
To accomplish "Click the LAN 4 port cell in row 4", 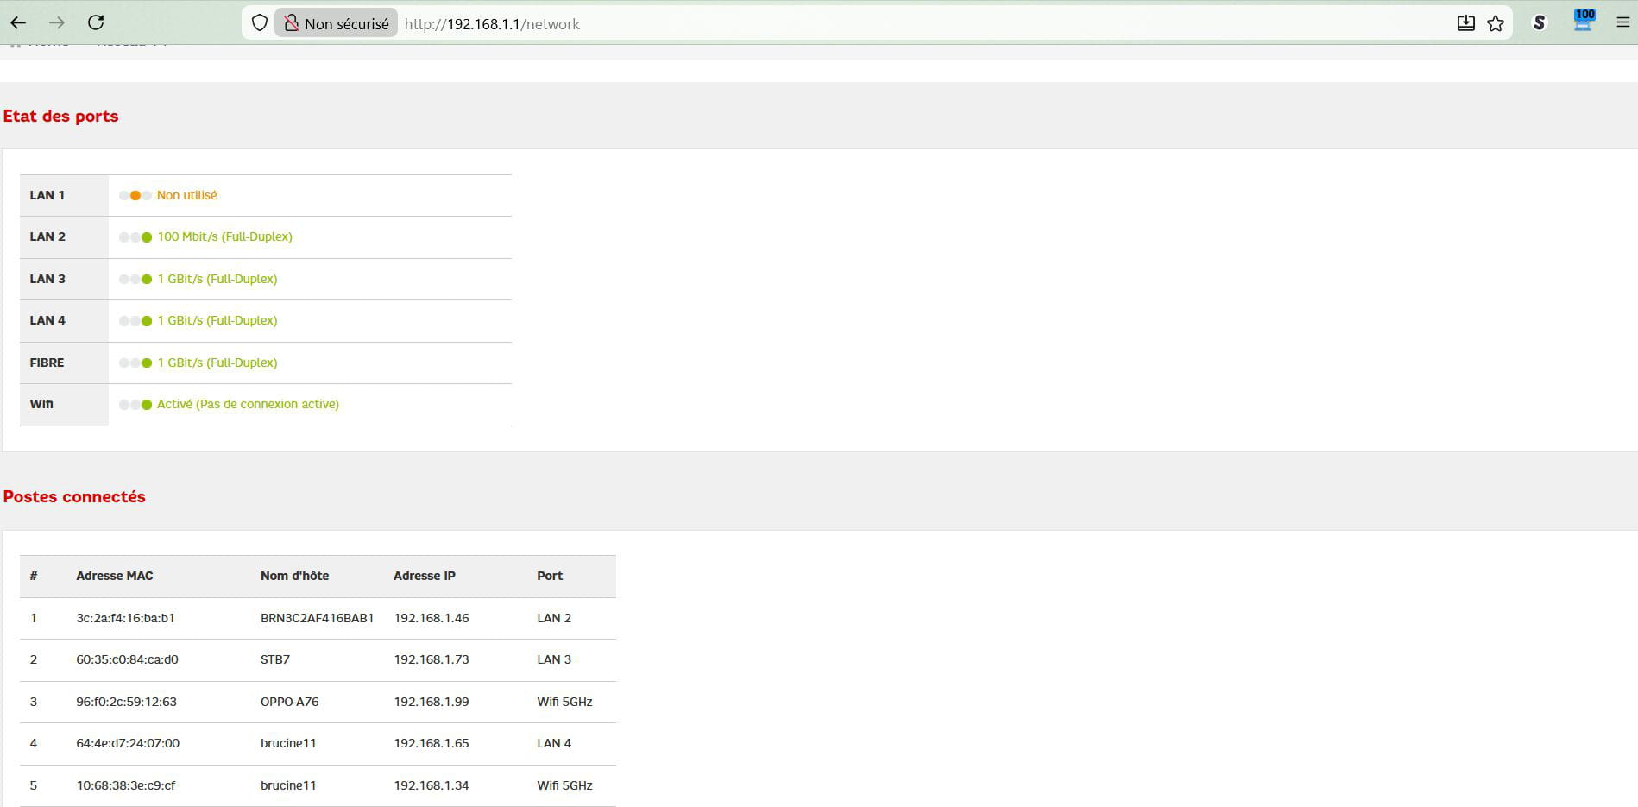I will click(554, 743).
